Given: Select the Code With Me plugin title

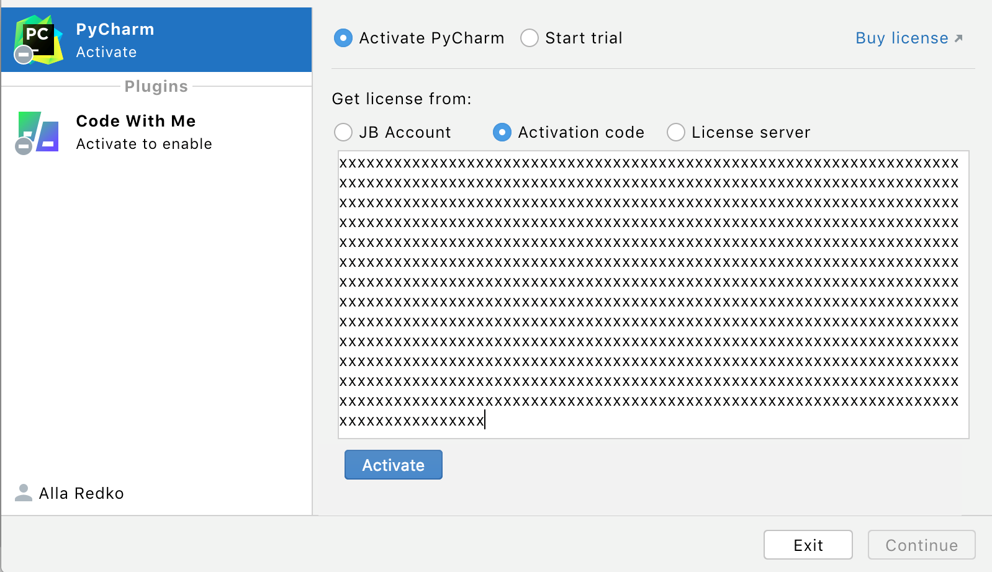Looking at the screenshot, I should pyautogui.click(x=136, y=121).
